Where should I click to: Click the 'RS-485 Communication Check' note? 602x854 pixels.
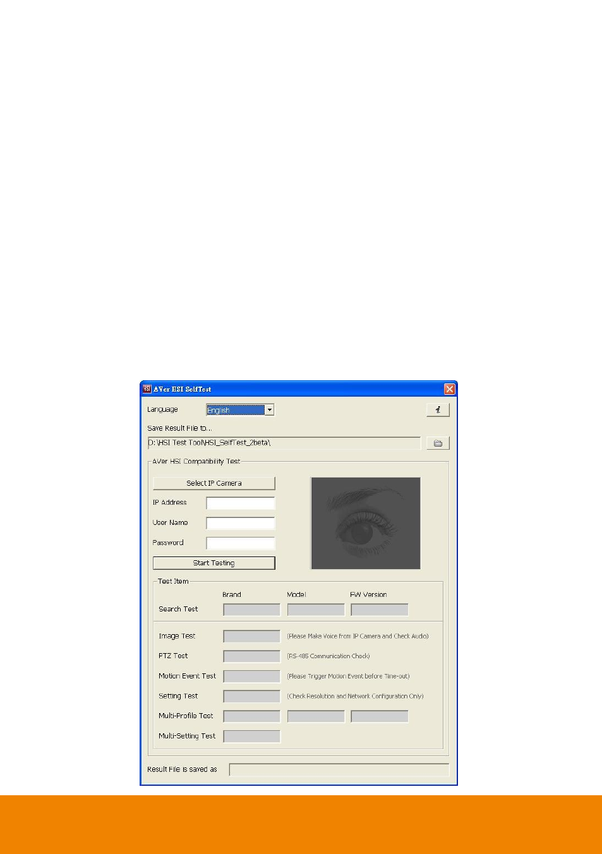(328, 656)
